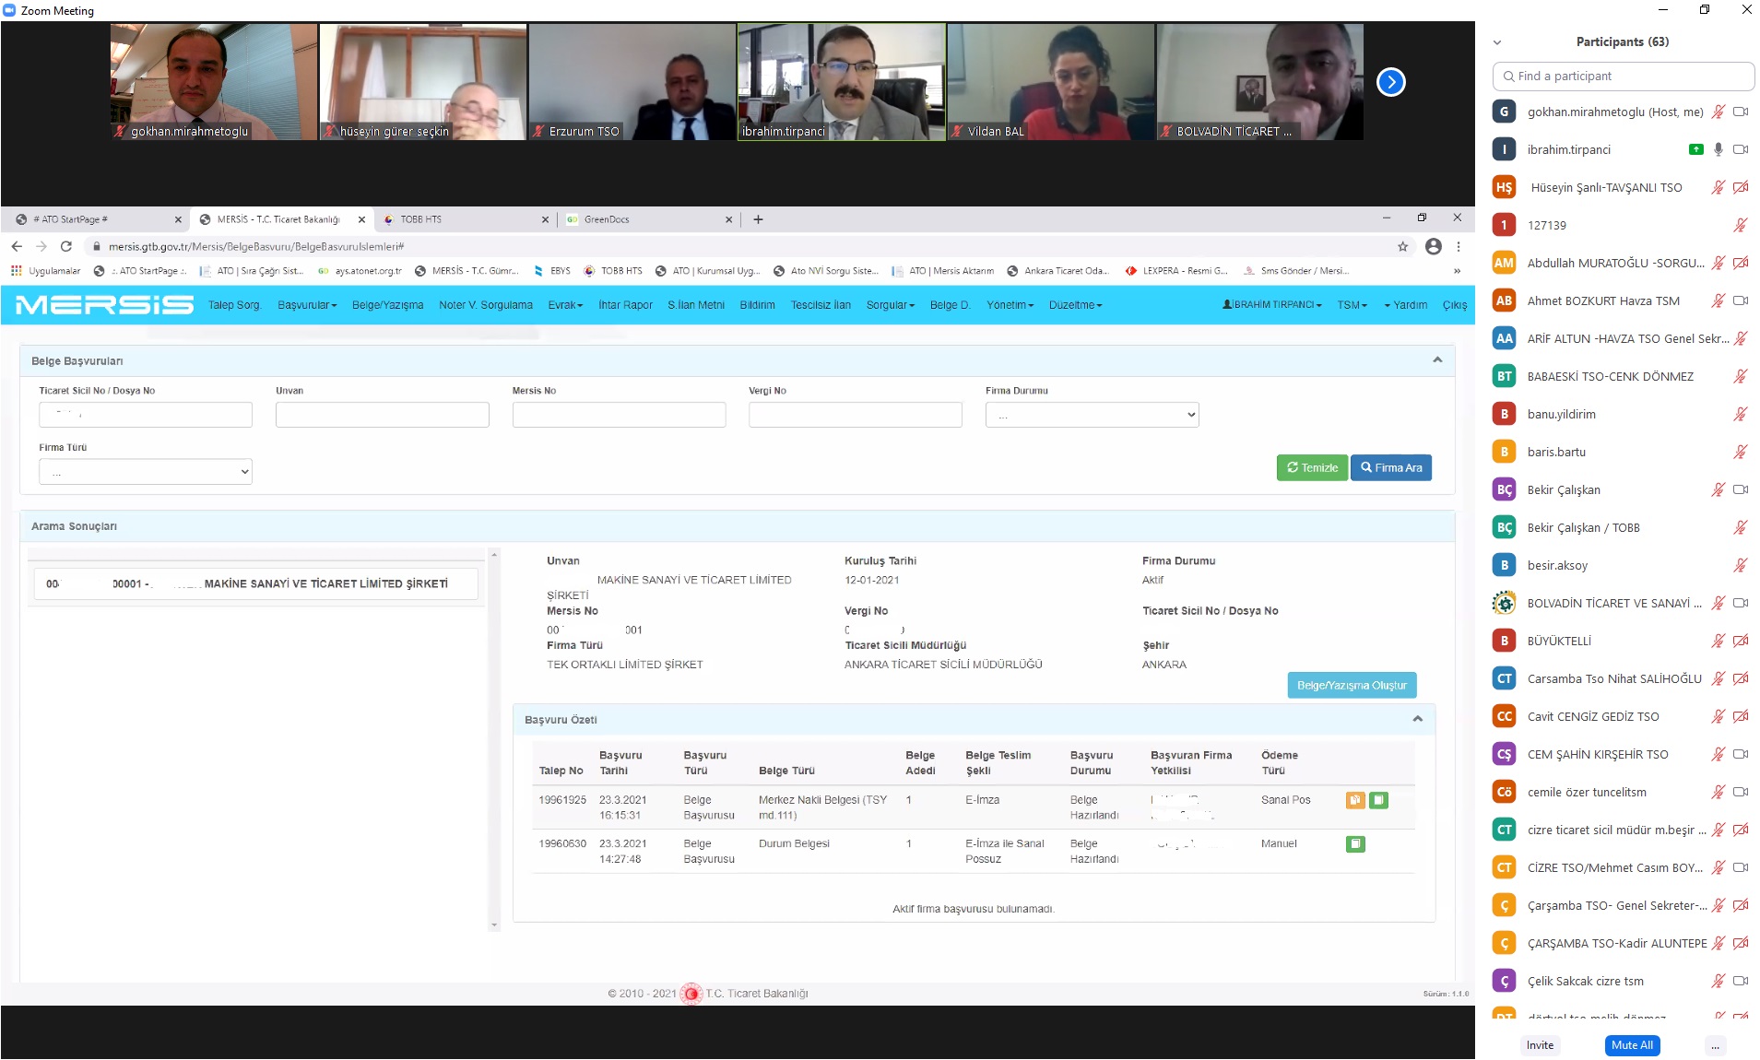Open the Başvurular menu
Image resolution: width=1760 pixels, height=1060 pixels.
[307, 305]
